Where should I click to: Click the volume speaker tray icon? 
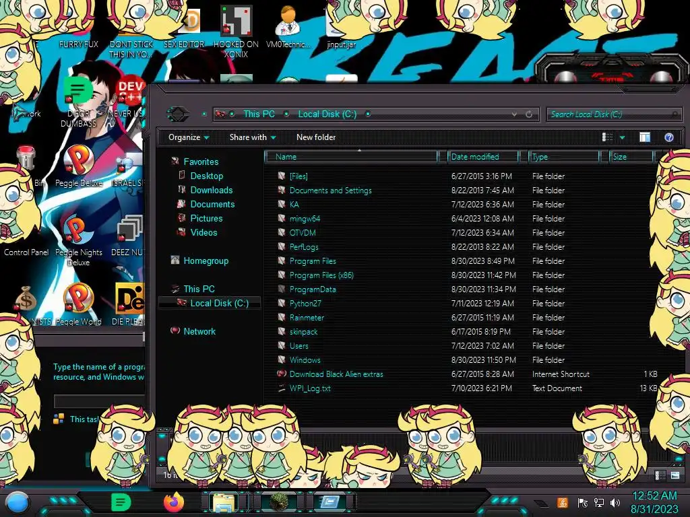[x=615, y=503]
